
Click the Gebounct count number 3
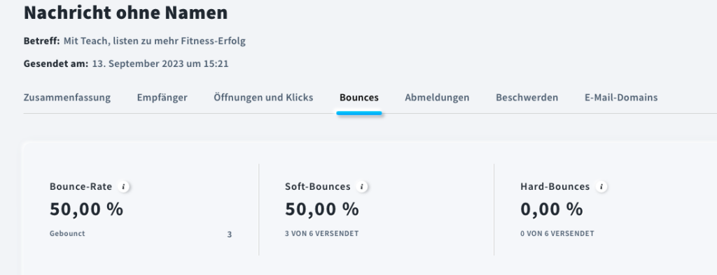tap(230, 235)
